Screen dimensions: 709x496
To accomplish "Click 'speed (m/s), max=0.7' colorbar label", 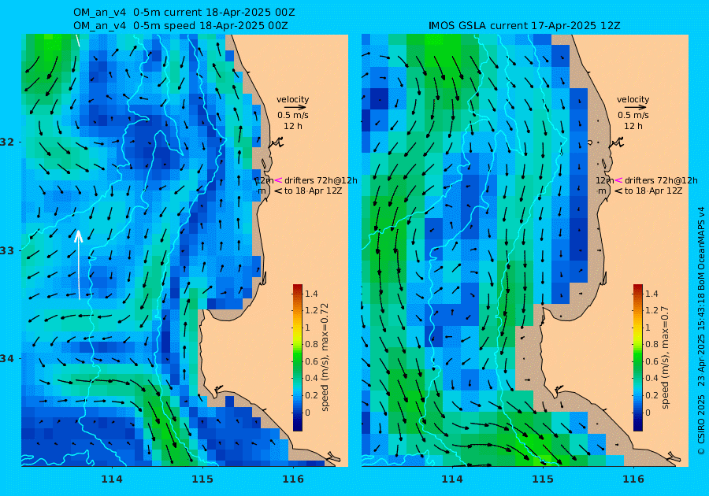I will coord(665,357).
